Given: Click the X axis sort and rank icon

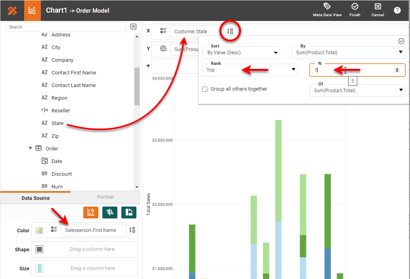Looking at the screenshot, I should (x=230, y=31).
